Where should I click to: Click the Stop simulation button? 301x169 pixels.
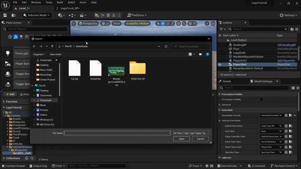[x=108, y=15]
